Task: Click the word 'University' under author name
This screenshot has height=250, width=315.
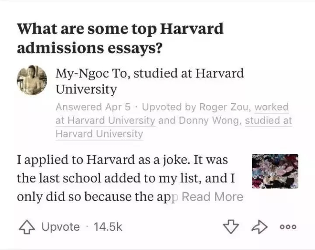Action: pyautogui.click(x=86, y=89)
